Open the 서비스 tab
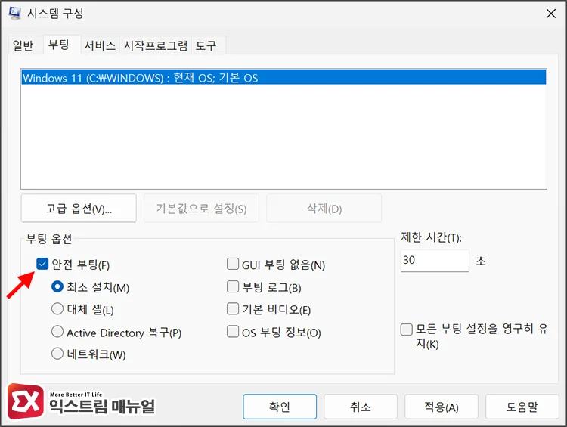 pos(100,45)
